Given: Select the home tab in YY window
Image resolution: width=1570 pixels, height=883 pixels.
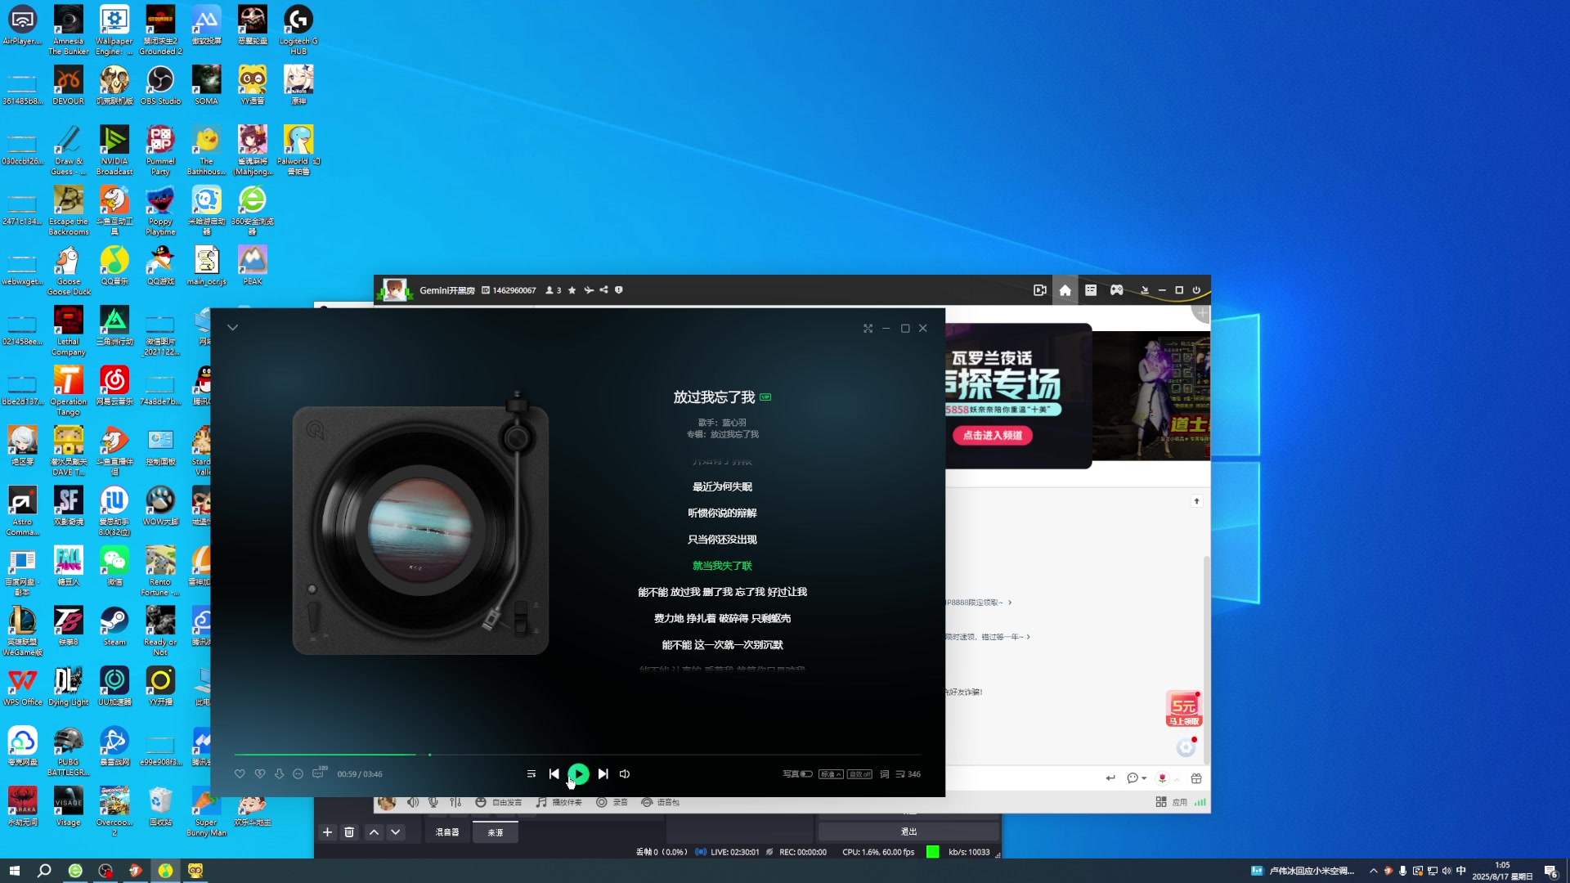Looking at the screenshot, I should point(1065,290).
